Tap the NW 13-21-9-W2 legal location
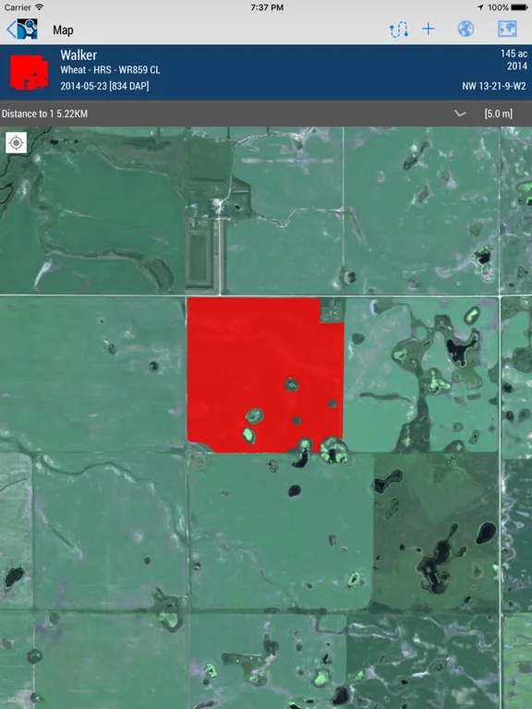The width and height of the screenshot is (532, 709). point(494,86)
